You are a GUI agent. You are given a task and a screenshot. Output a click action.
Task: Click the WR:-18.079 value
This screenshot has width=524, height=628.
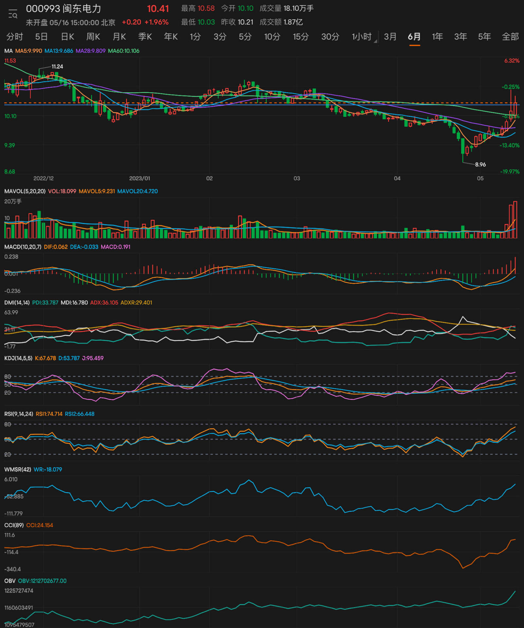pyautogui.click(x=48, y=469)
